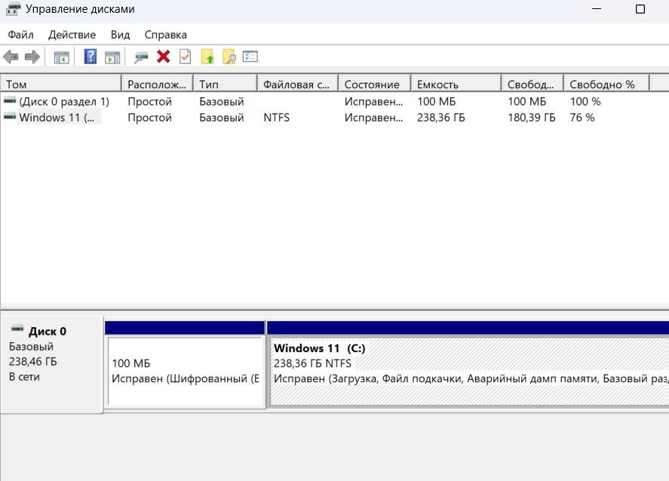Click the drive icon beside Диск 0 раздел 1
This screenshot has height=481, width=669.
click(9, 100)
